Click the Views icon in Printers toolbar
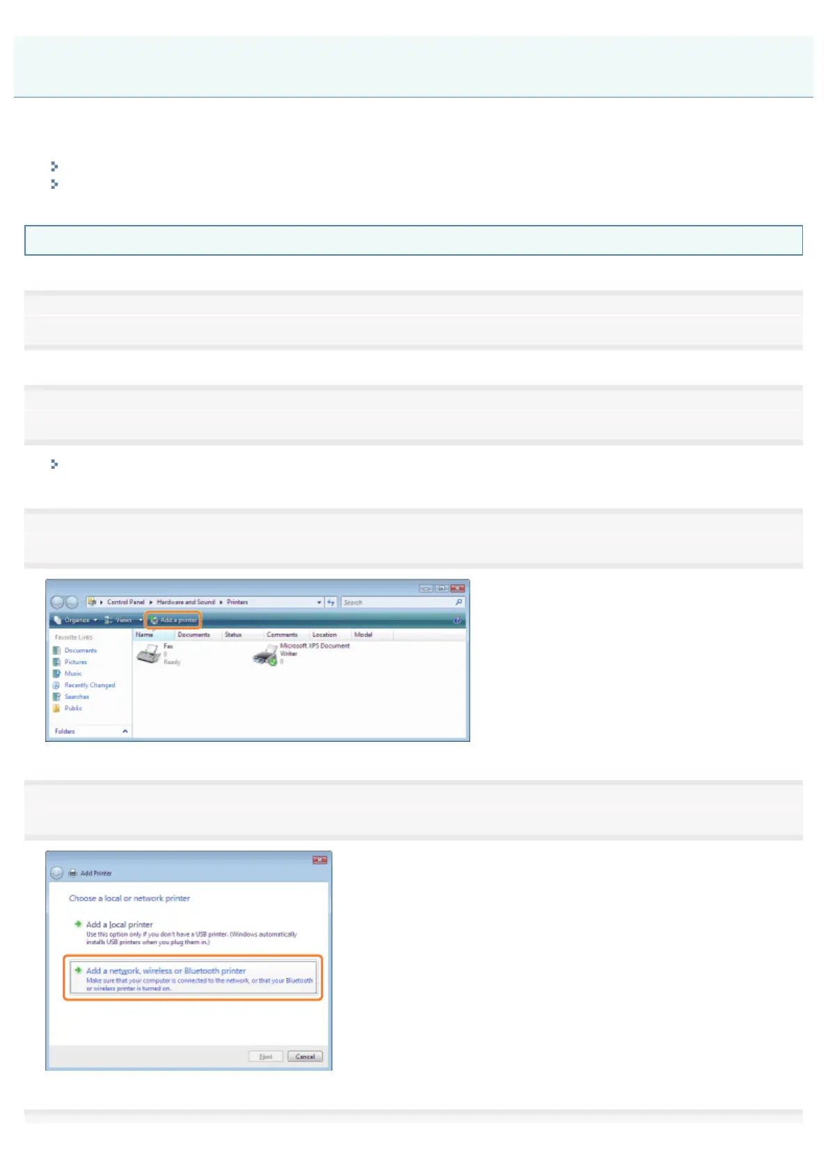 109,620
